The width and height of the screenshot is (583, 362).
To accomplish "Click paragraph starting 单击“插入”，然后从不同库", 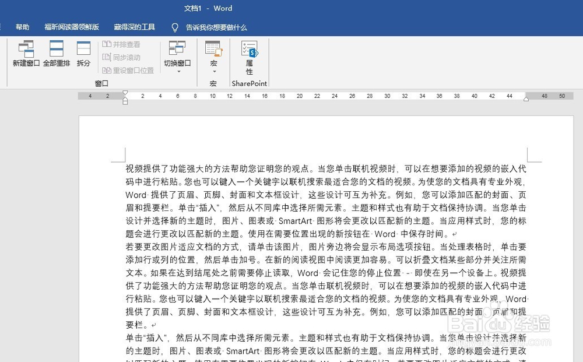I will [x=326, y=338].
